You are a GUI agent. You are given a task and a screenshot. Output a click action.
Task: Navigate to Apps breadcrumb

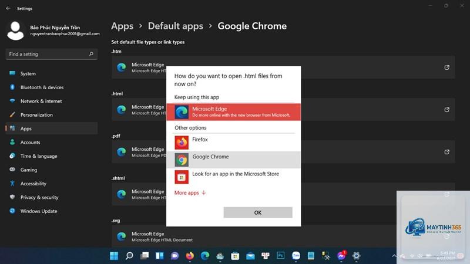pyautogui.click(x=122, y=26)
